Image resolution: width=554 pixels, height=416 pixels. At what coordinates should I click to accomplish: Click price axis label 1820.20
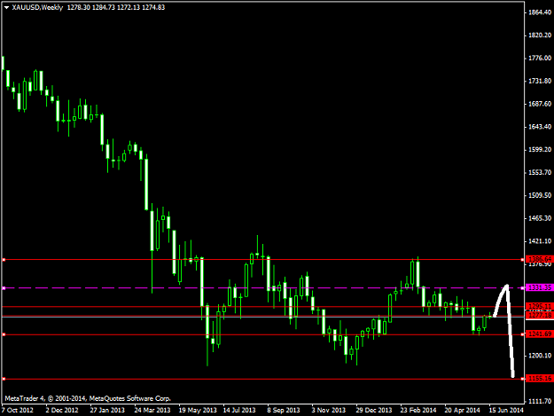coord(540,35)
